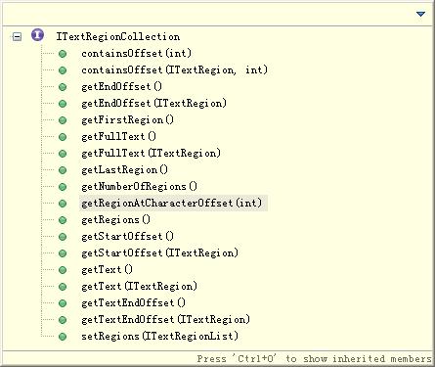Select getTextEndOffset(ITextRegion) method
This screenshot has width=435, height=367.
165,319
